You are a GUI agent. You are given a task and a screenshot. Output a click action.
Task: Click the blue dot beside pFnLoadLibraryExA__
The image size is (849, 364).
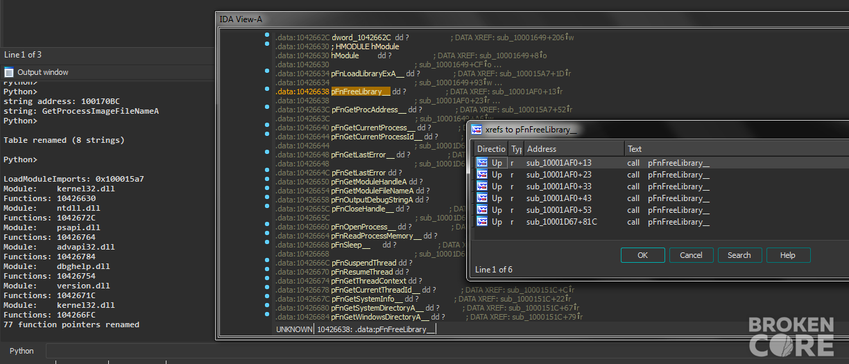[267, 70]
